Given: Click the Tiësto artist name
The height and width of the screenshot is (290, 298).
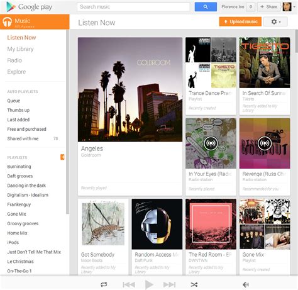Looking at the screenshot, I should [248, 99].
